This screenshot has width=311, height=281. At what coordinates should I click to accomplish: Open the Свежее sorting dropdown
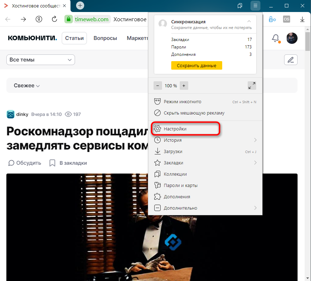coord(27,86)
